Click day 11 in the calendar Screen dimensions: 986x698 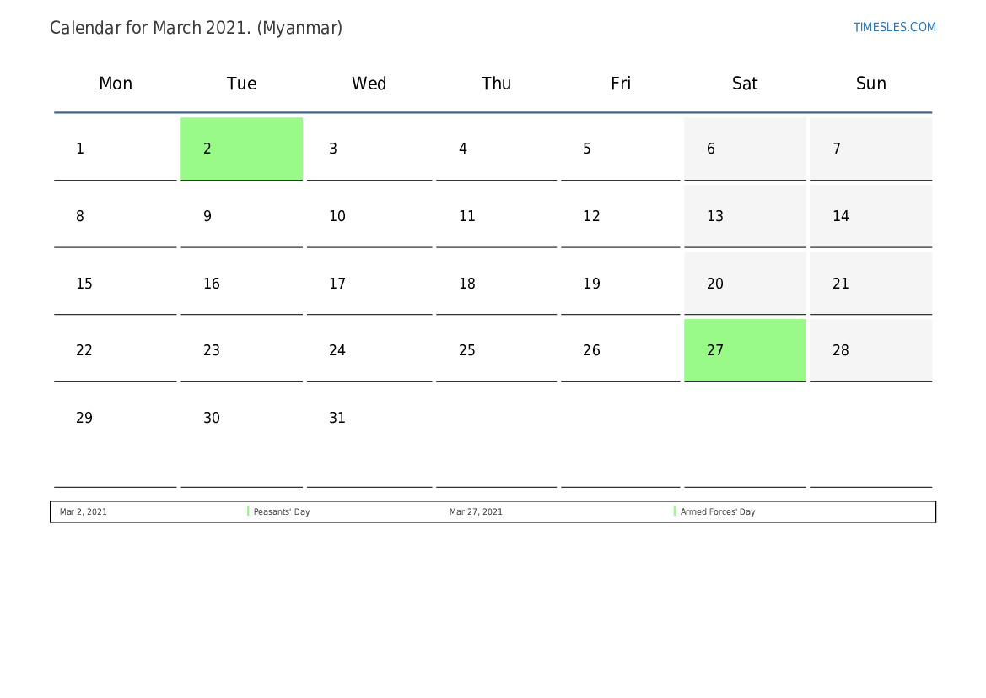click(496, 216)
